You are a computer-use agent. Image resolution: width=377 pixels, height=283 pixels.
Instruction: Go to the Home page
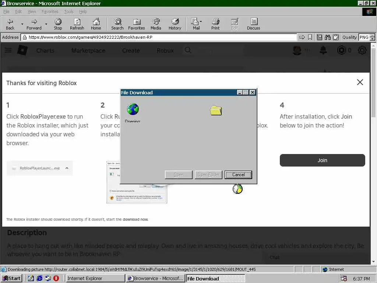pyautogui.click(x=96, y=24)
